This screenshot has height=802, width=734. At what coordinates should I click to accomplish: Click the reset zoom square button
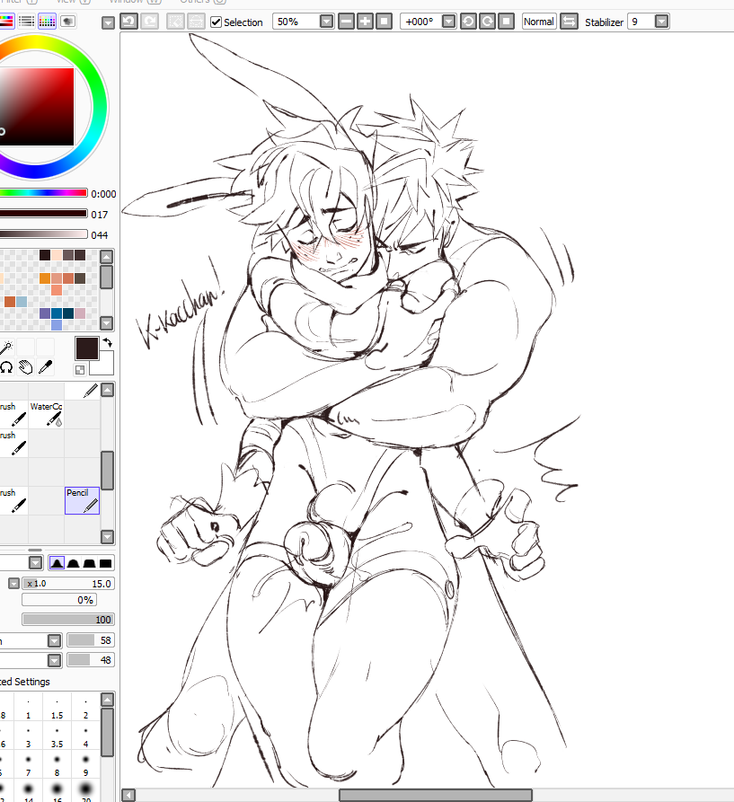385,22
